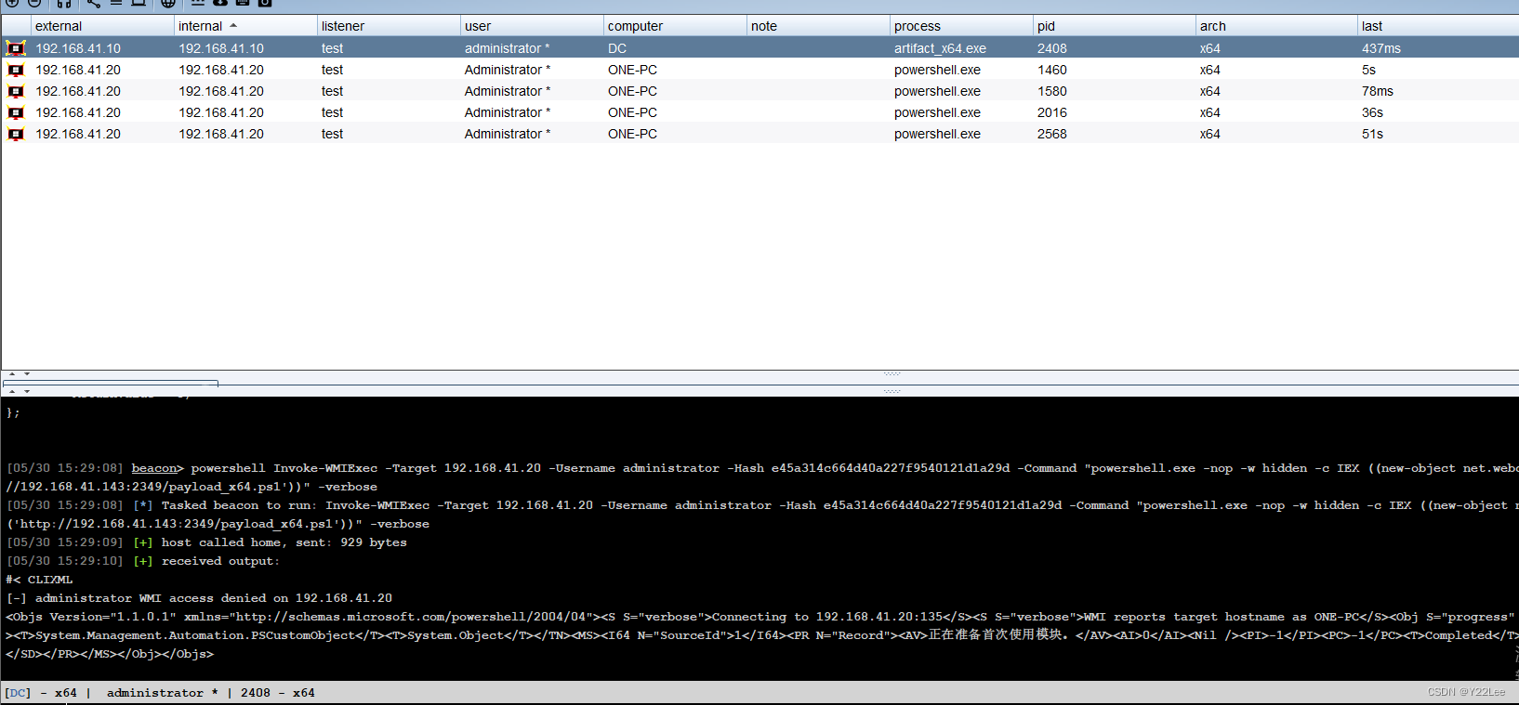1519x705 pixels.
Task: Switch to pivot graph view icon
Action: coord(94,3)
